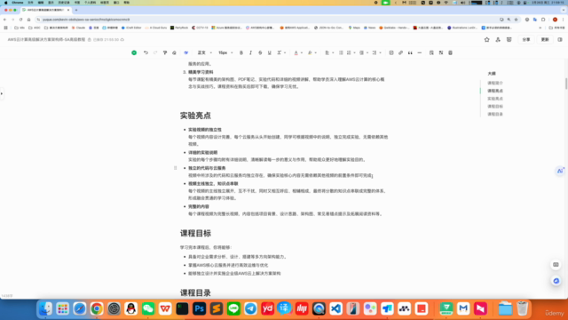Click the blue help chat bubble icon
The width and height of the screenshot is (568, 320).
click(x=556, y=281)
